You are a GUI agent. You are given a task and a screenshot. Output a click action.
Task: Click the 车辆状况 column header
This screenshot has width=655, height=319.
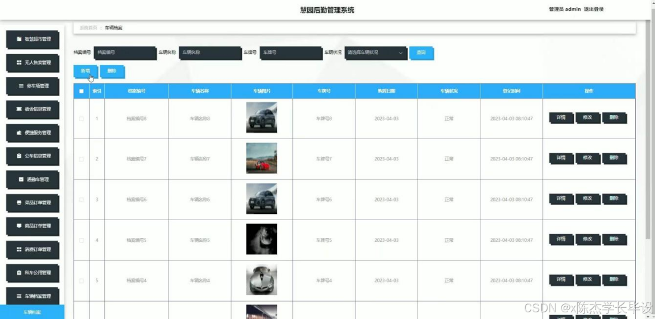point(449,91)
